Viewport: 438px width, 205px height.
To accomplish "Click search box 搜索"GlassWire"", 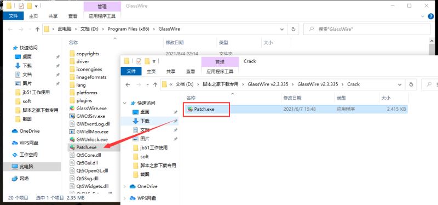I will pos(367,29).
